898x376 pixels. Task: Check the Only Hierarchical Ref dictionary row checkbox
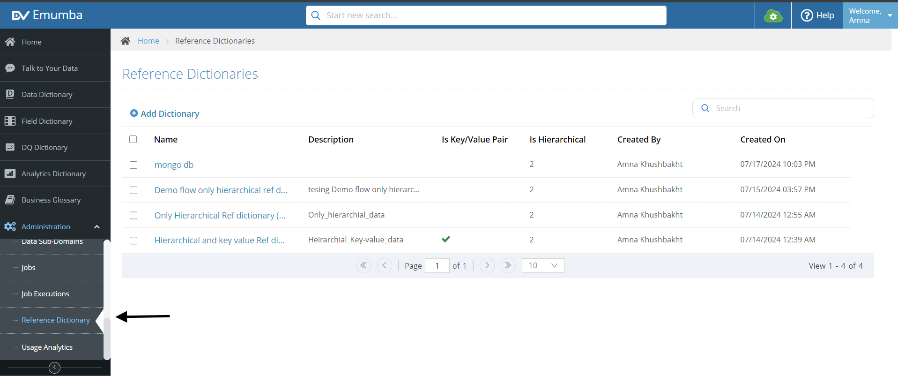click(134, 216)
